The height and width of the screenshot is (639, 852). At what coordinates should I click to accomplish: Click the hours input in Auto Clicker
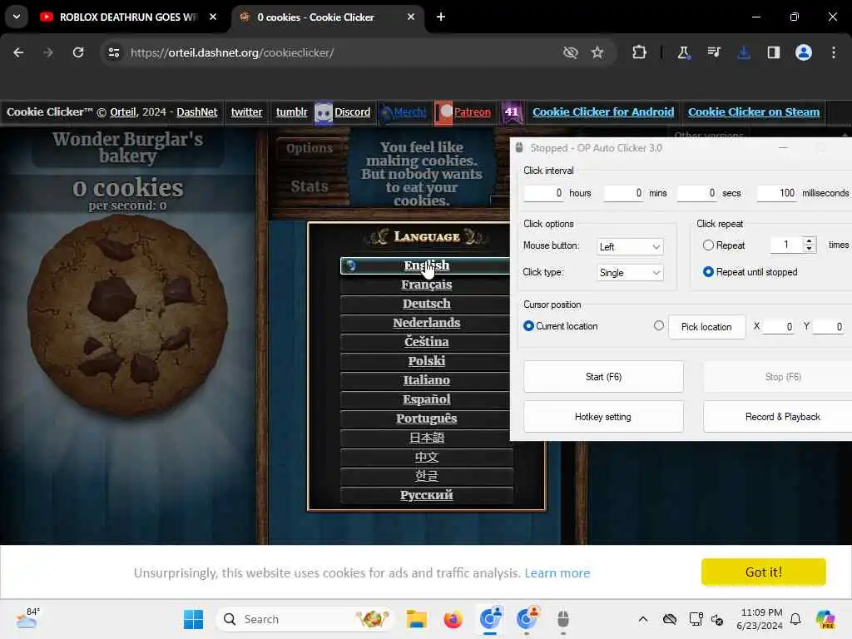coord(543,193)
